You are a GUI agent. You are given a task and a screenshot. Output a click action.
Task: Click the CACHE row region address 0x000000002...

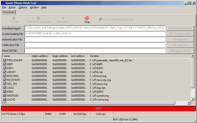point(40,100)
